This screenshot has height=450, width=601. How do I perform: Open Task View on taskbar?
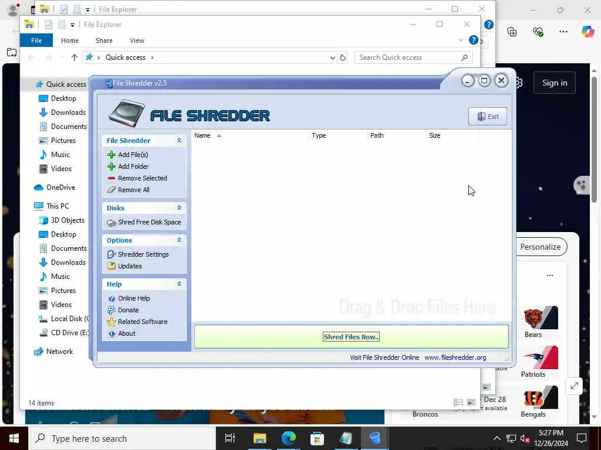(230, 438)
